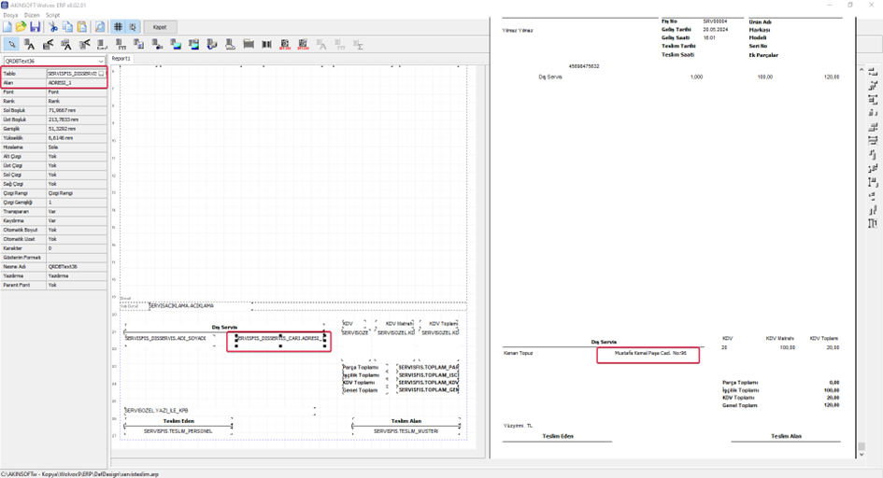Toggle the Üst Çizgi property value

tap(76, 165)
